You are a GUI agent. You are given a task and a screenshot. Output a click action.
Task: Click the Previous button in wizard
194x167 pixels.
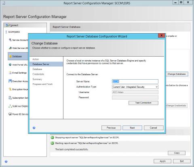point(111,128)
